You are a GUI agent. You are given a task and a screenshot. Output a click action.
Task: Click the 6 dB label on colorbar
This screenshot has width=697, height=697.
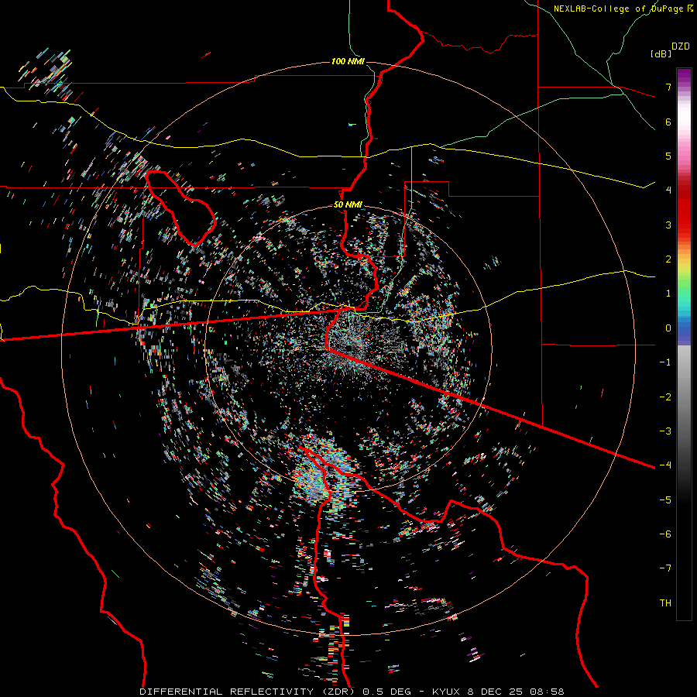click(668, 122)
